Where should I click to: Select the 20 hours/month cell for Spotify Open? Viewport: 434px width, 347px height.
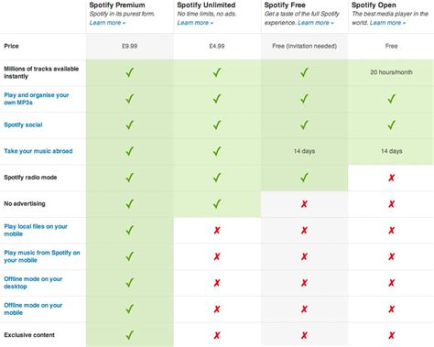tap(391, 72)
